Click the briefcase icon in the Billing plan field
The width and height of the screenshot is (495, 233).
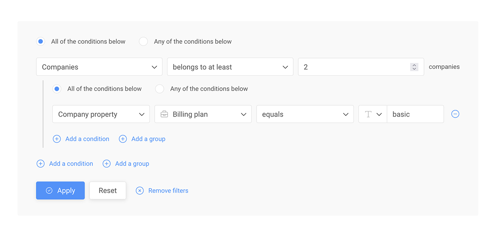coord(164,114)
